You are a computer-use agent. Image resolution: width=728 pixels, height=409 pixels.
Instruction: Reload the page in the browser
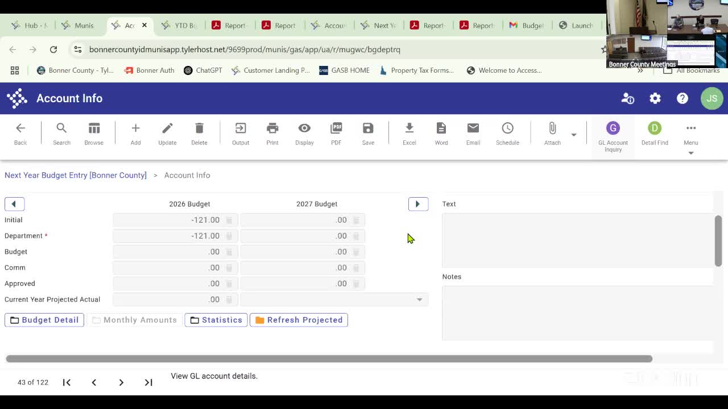coord(53,49)
